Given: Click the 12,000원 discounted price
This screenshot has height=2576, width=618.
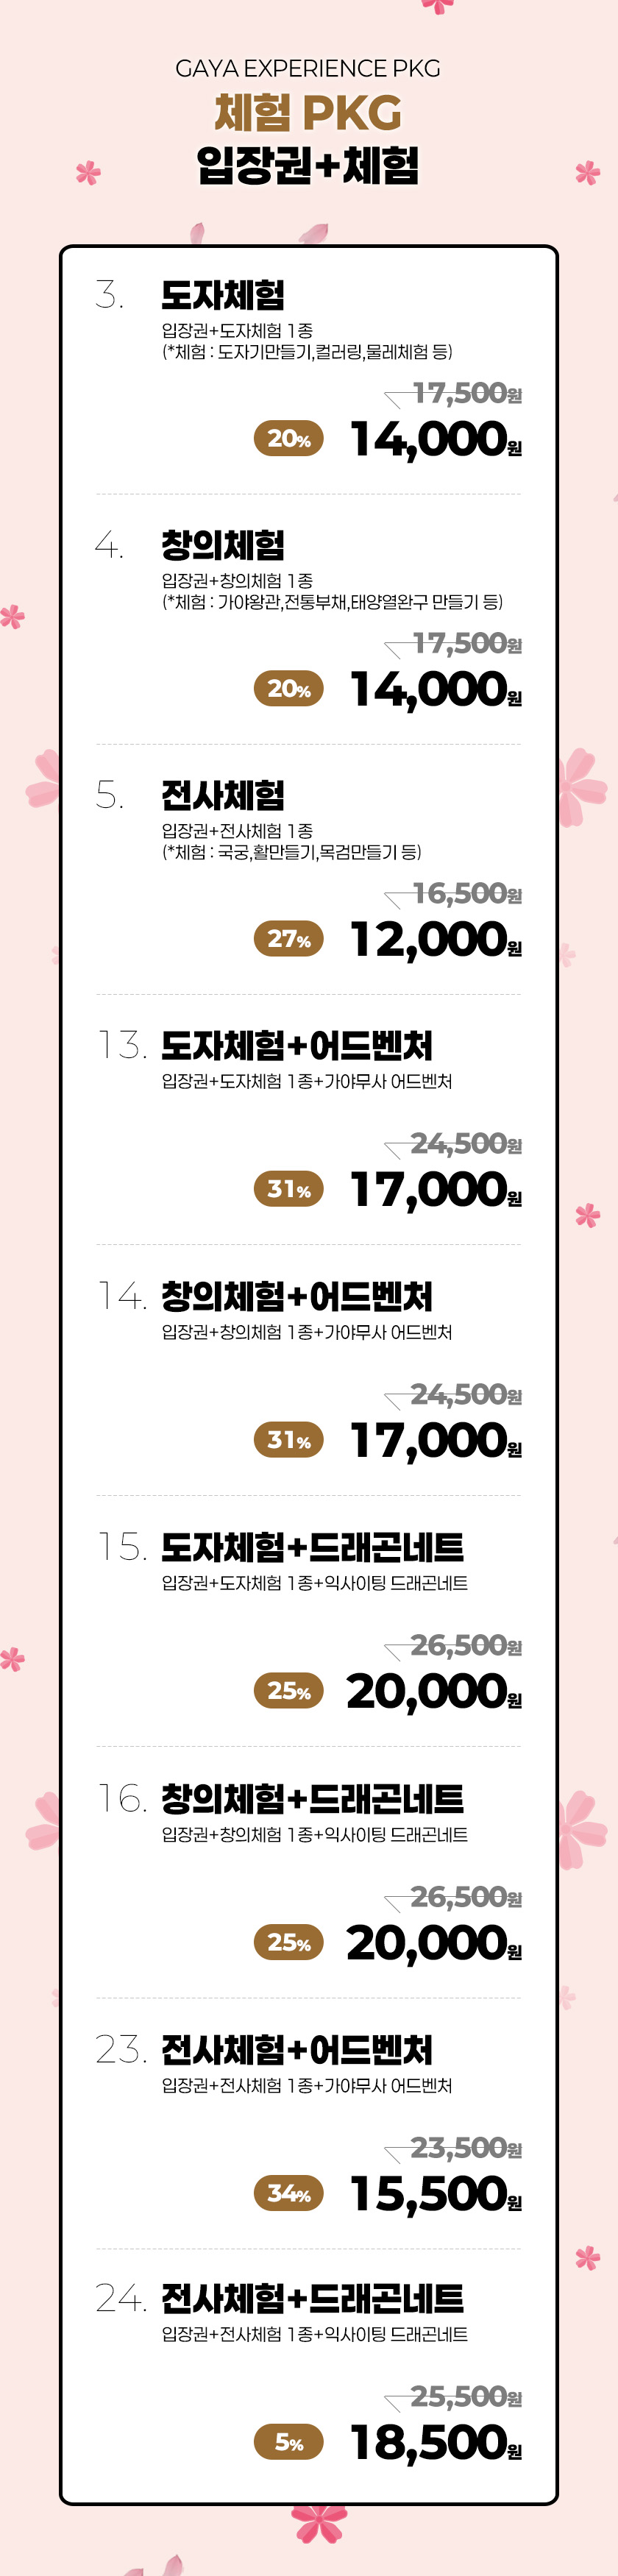Looking at the screenshot, I should 435,940.
